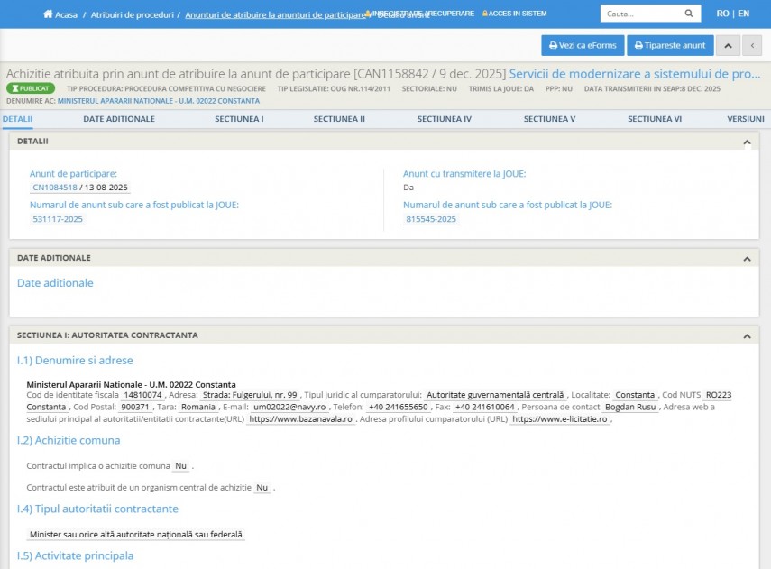Click Tipareste anunt print button
This screenshot has width=771, height=569.
click(x=670, y=45)
